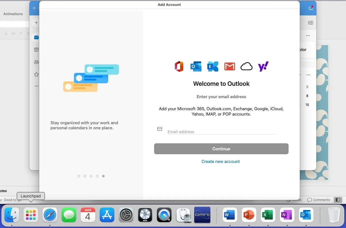
Task: Open OneNote from the Dock
Action: click(287, 215)
